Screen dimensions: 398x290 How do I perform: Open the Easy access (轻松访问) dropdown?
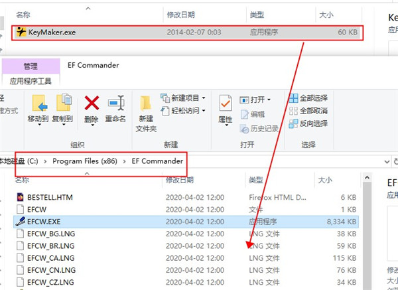(183, 111)
